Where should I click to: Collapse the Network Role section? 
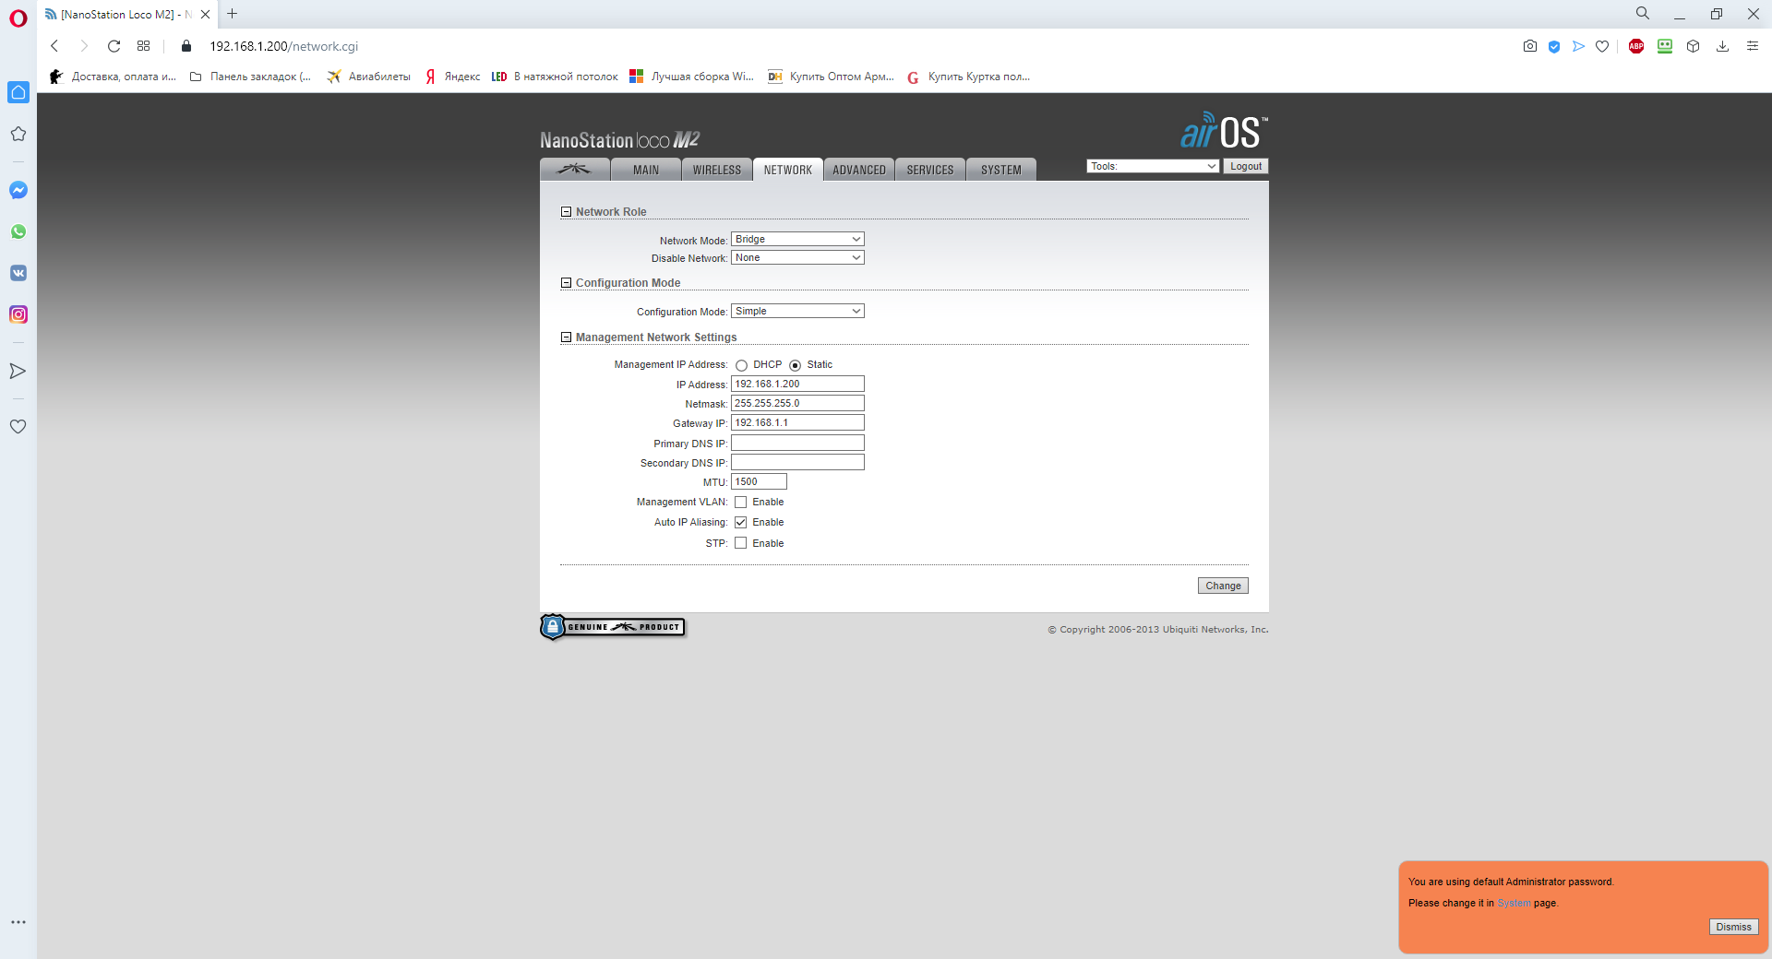click(566, 212)
